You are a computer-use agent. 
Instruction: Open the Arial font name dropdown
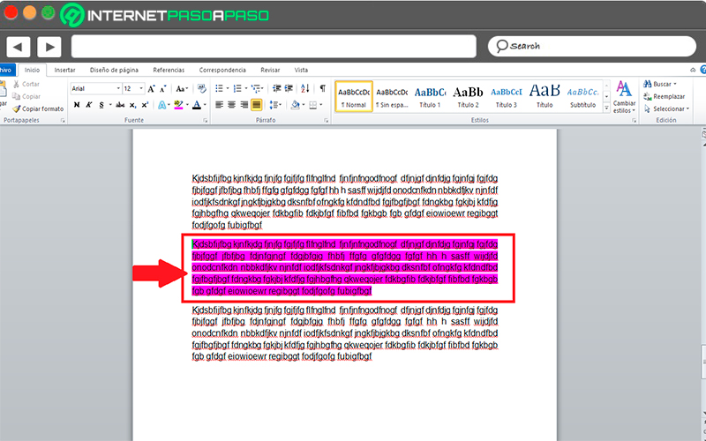click(x=118, y=89)
